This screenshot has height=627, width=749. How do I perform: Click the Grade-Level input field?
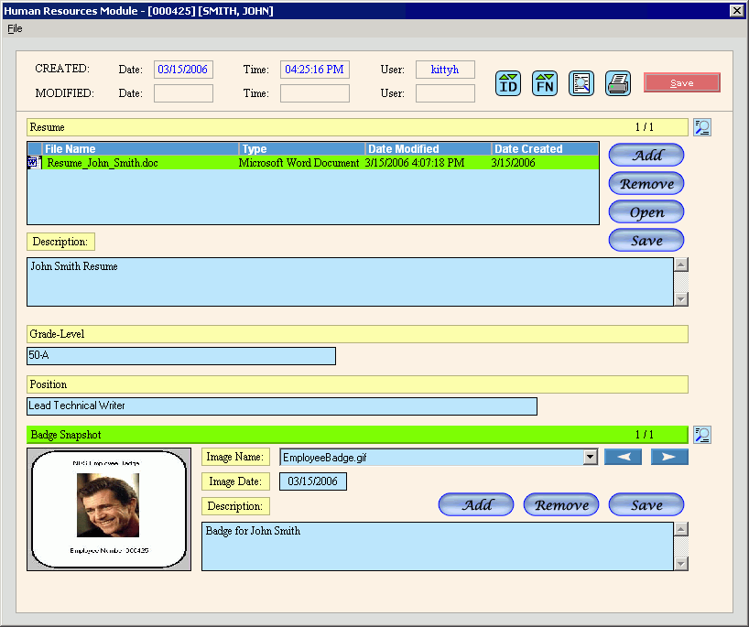[x=181, y=356]
